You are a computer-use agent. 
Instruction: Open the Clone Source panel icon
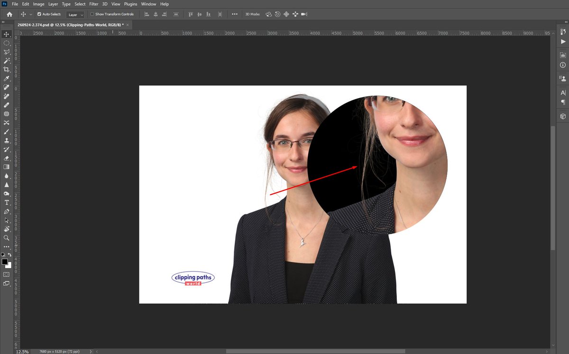pyautogui.click(x=563, y=78)
